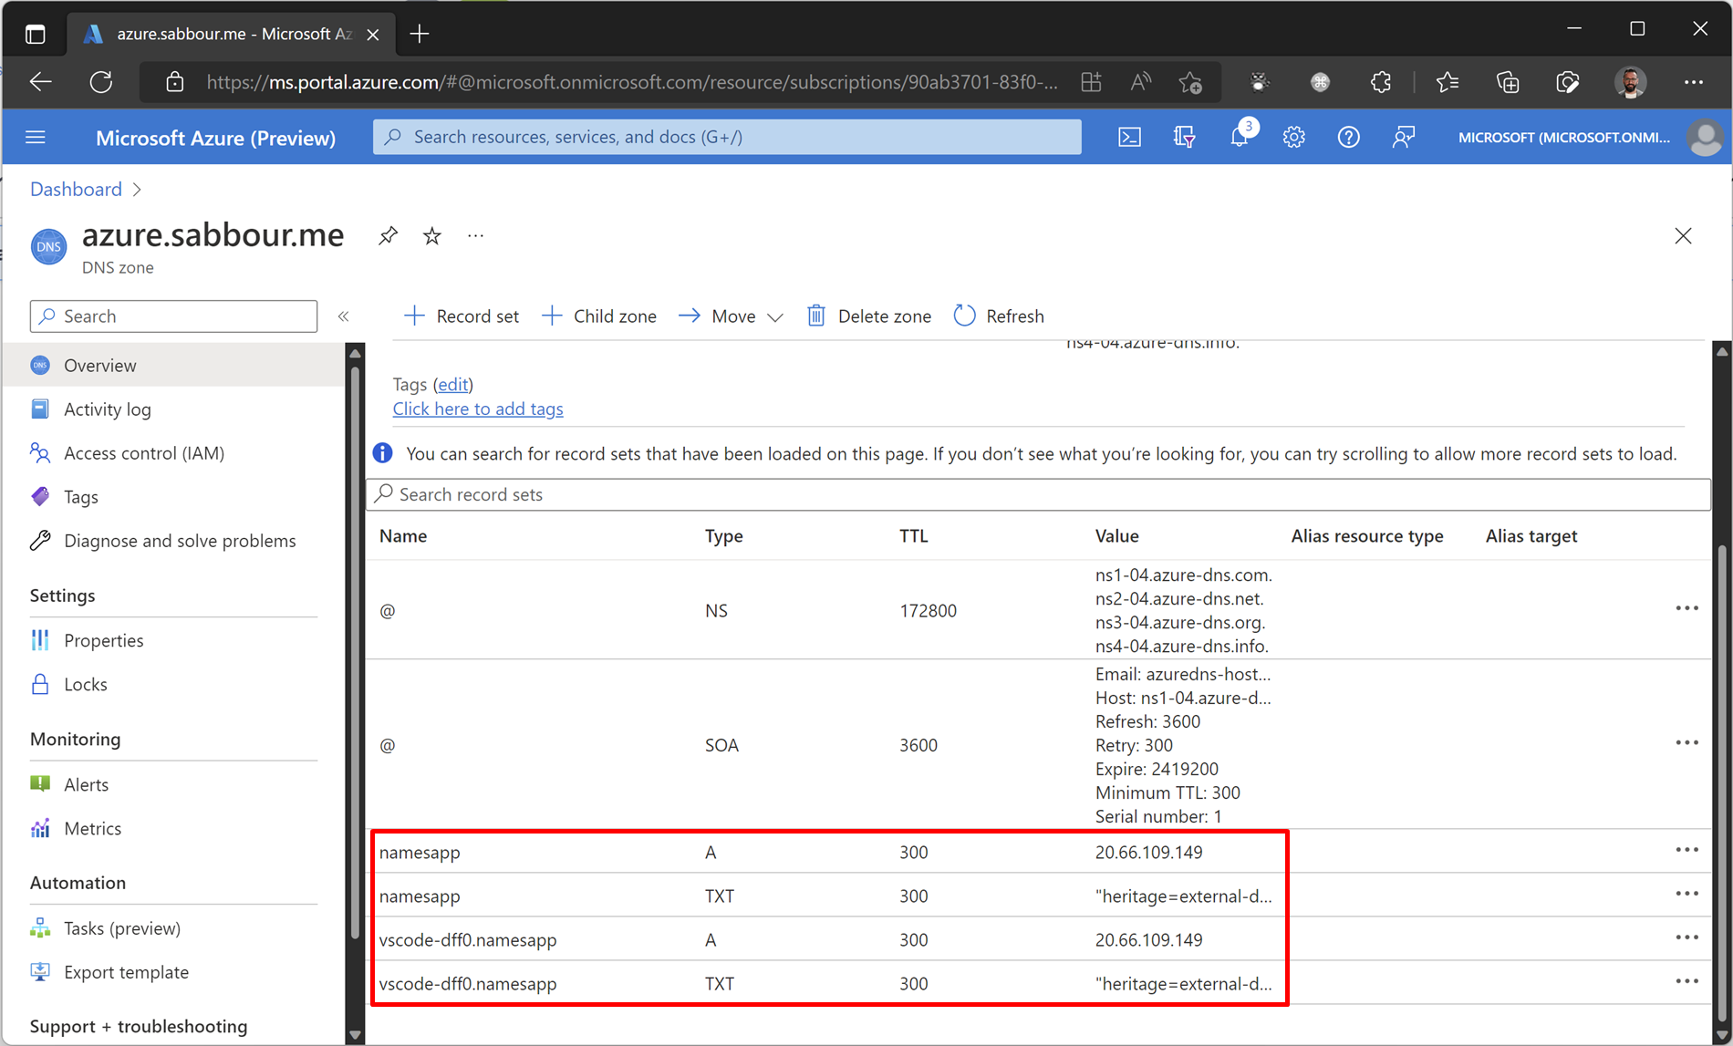Add a new Record set

[462, 316]
